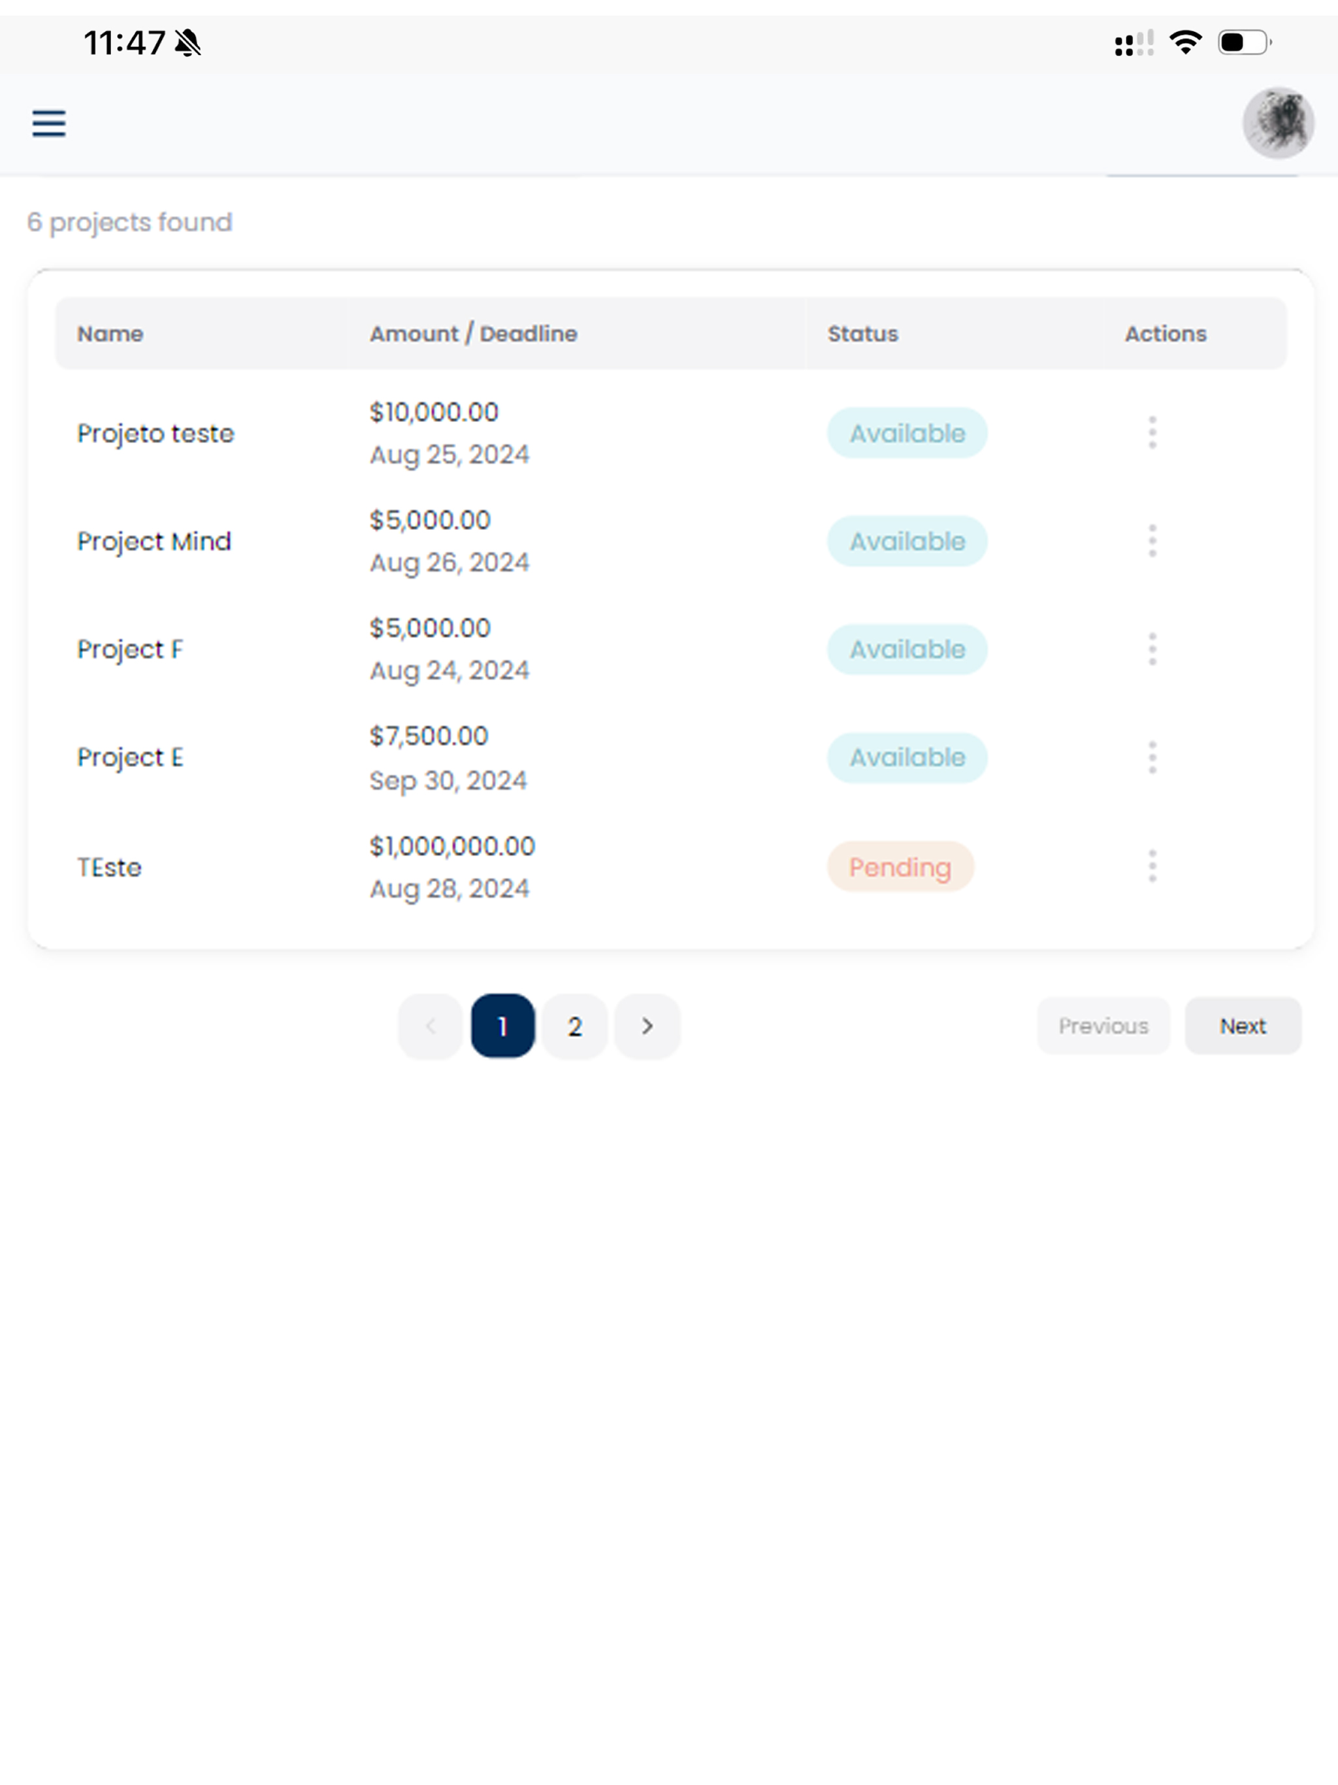Select the Projeto teste project name
This screenshot has height=1785, width=1338.
pos(155,434)
